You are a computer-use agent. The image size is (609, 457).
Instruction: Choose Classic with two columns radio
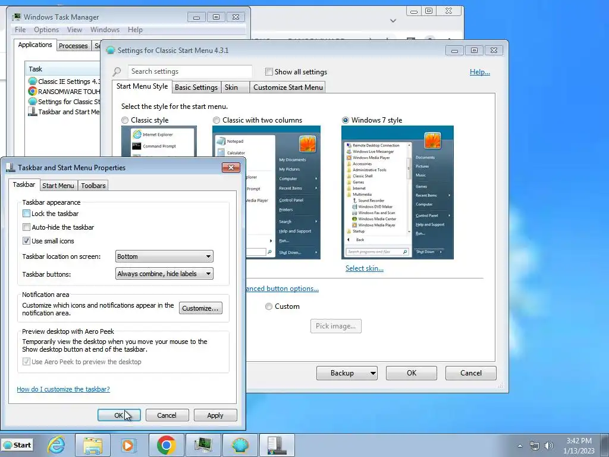(216, 120)
